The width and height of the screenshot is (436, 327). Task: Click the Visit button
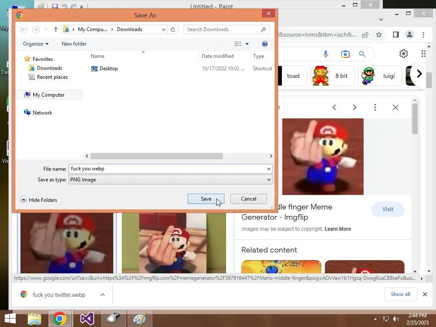click(x=387, y=209)
